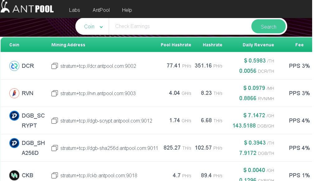Click the Mining Address column header
The image size is (319, 181).
pyautogui.click(x=68, y=45)
